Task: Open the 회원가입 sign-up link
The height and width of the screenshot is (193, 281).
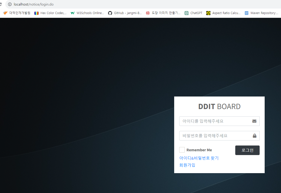Action: 187,165
